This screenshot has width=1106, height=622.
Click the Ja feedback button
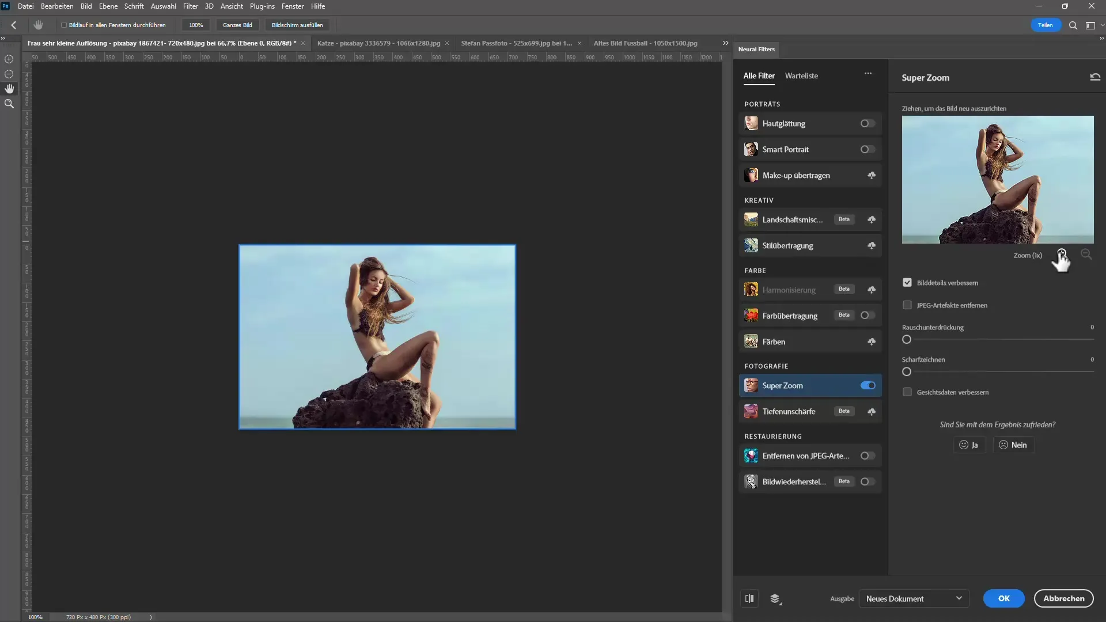tap(969, 445)
